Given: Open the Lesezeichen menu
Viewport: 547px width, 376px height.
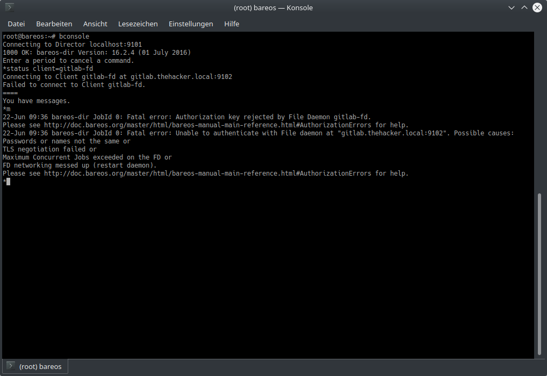Looking at the screenshot, I should click(x=138, y=24).
